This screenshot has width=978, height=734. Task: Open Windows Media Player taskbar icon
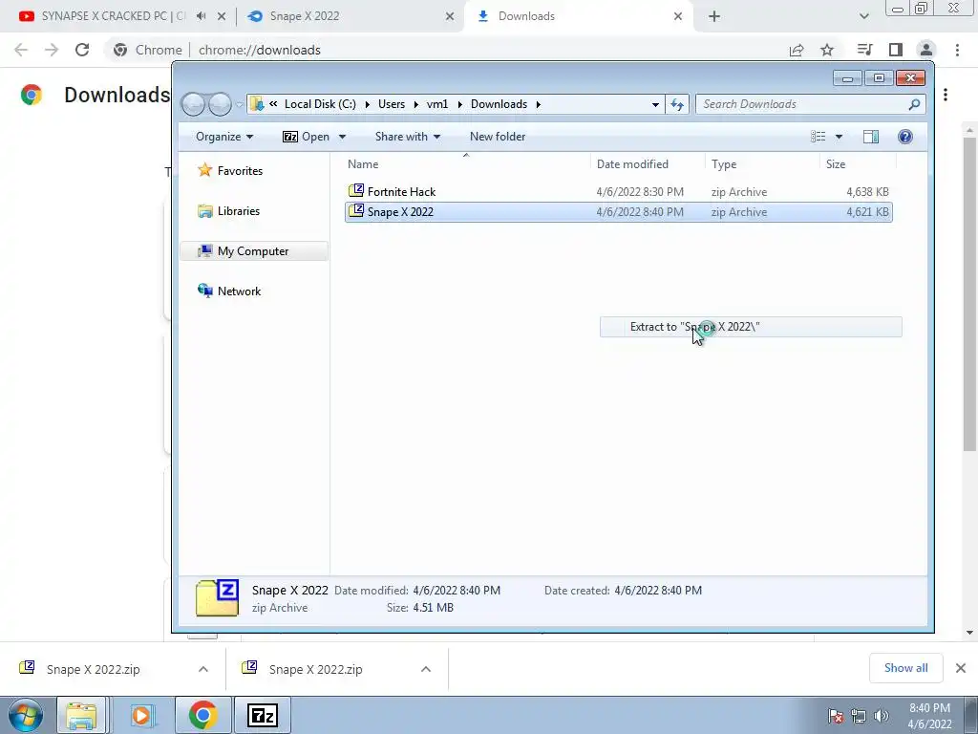(x=141, y=715)
